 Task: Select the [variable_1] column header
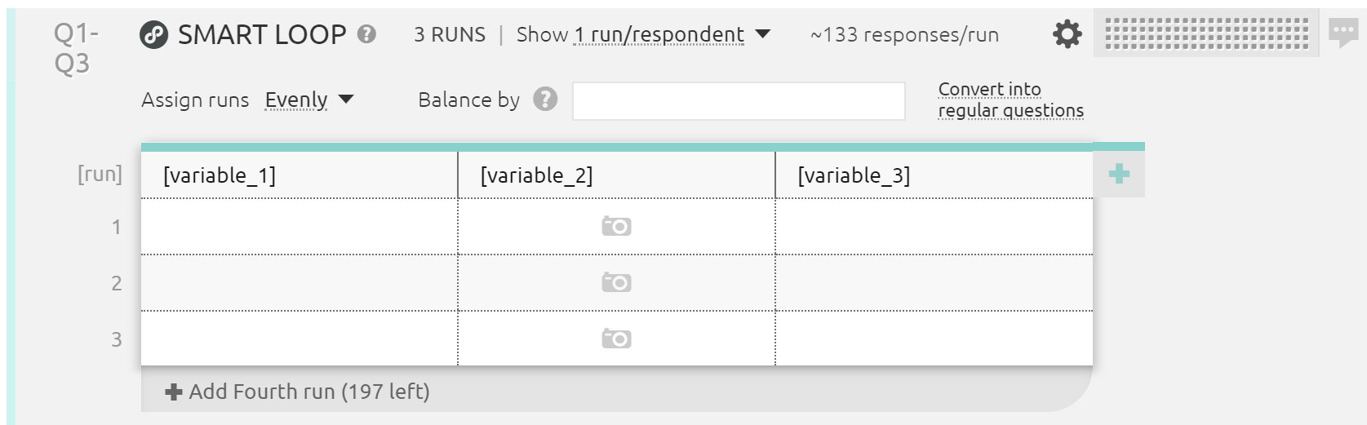pos(300,175)
